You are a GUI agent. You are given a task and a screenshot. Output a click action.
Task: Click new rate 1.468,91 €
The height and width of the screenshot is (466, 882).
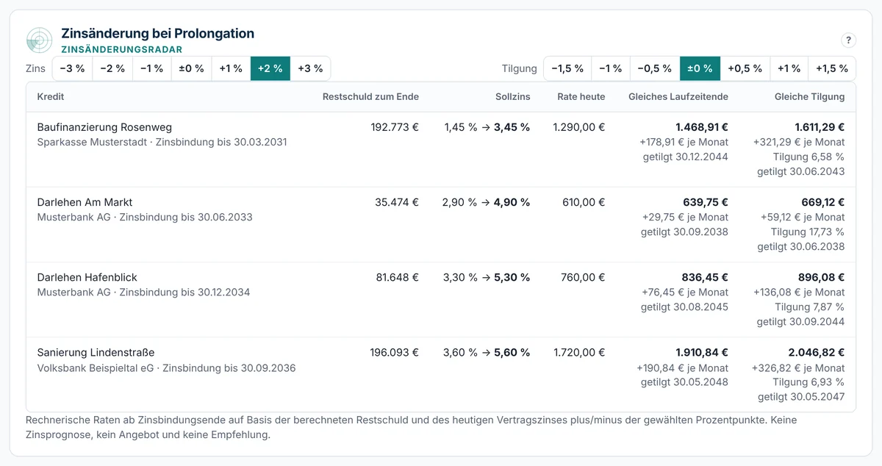pos(702,127)
